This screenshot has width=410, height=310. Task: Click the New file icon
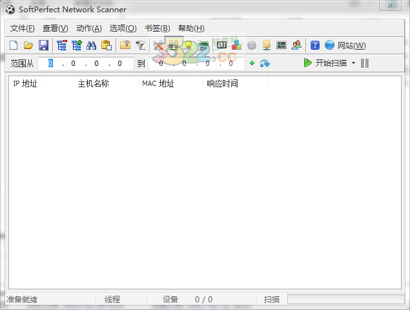click(14, 45)
